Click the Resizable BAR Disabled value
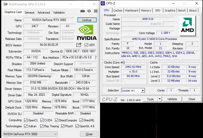This screenshot has height=138, width=203. click(86, 113)
